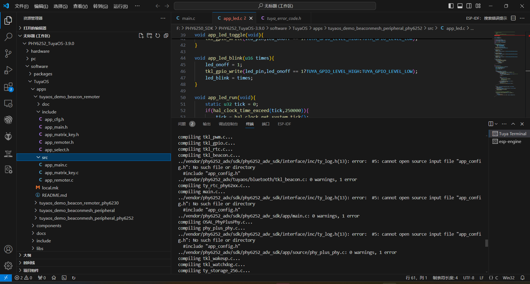Collapse the include folder under tuyaos_demo_beacon_remoter

[x=94, y=112]
